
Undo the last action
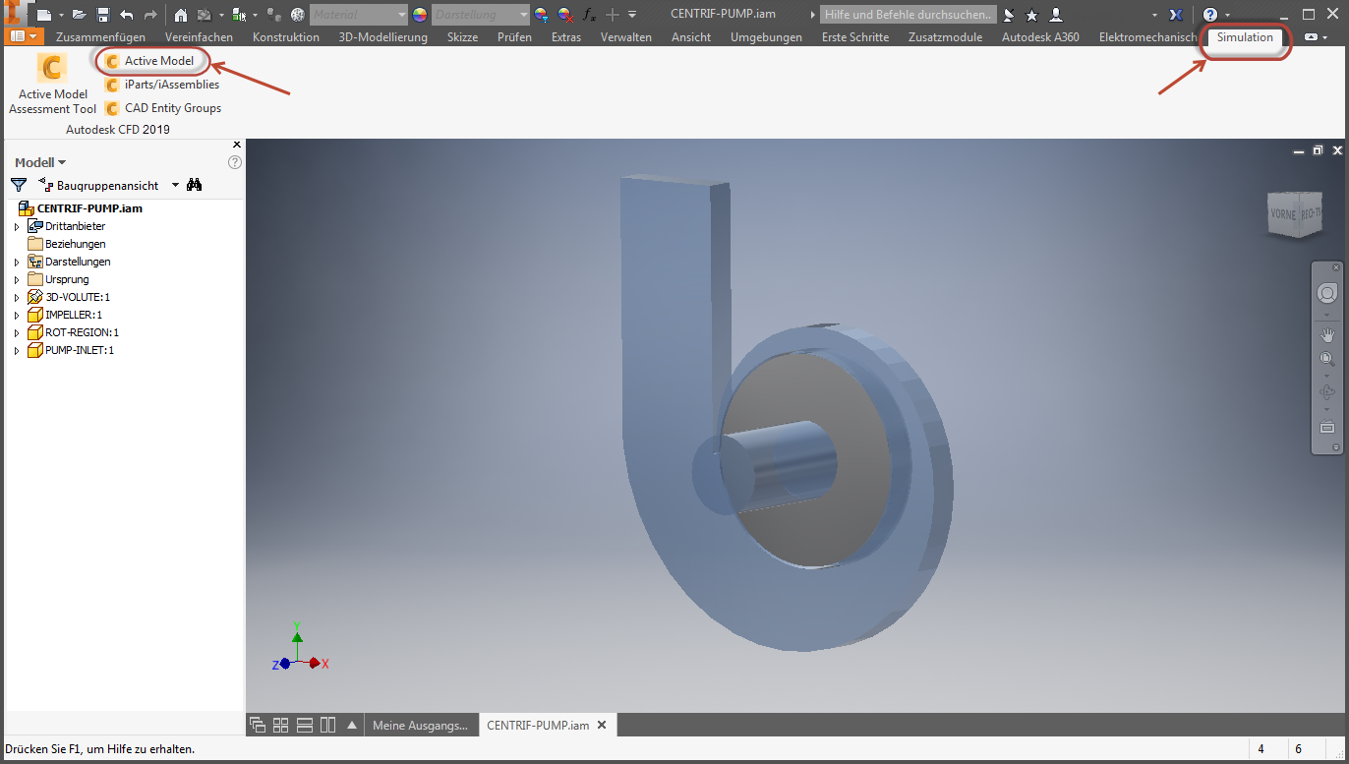(126, 15)
